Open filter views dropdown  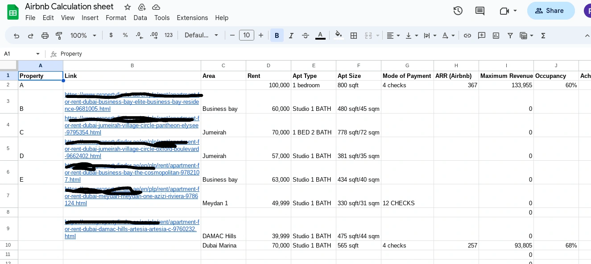point(527,36)
